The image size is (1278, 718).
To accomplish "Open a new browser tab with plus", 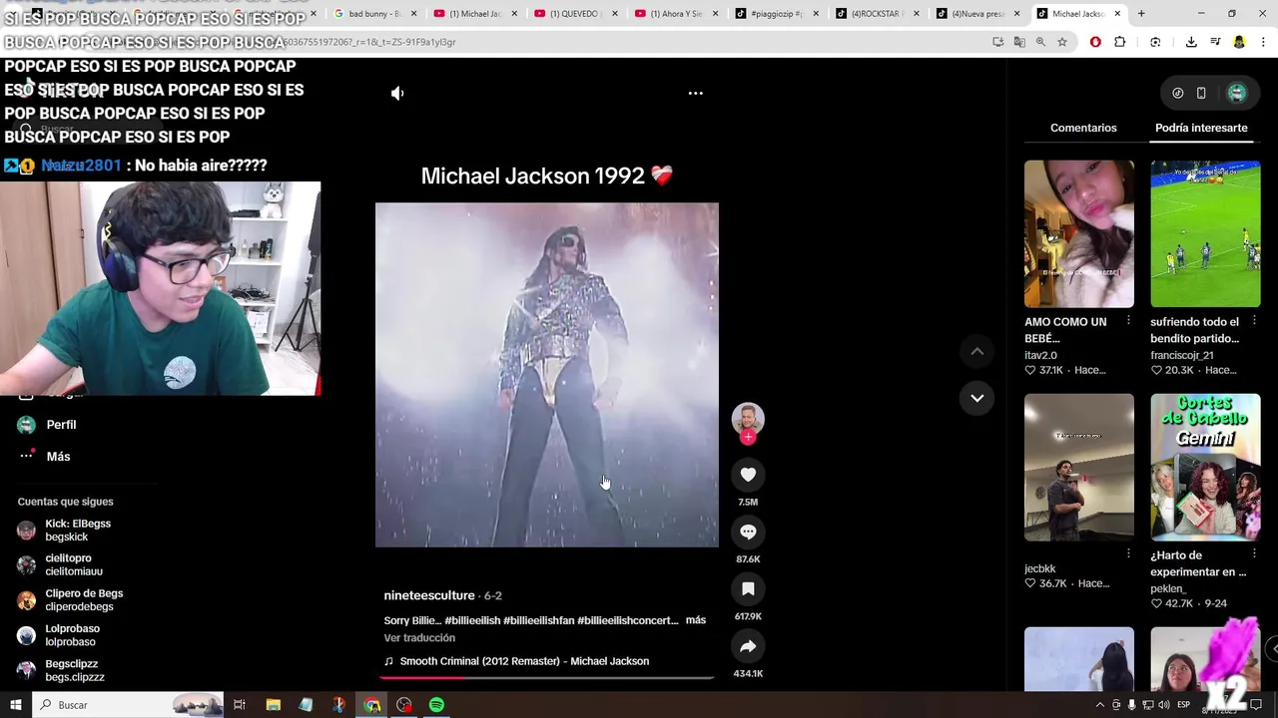I will tap(1141, 13).
